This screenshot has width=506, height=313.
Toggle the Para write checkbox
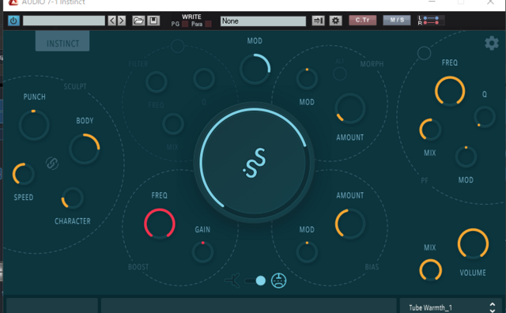[209, 25]
